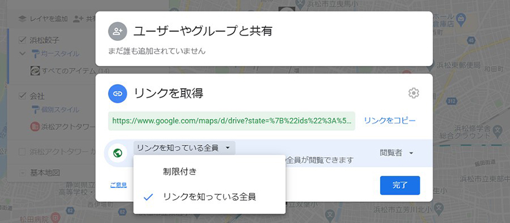
Task: Expand the 基本地図 dropdown arrow
Action: 23,173
